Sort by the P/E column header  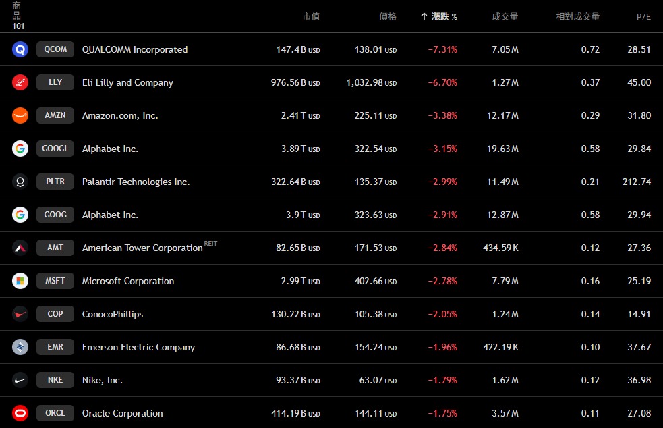click(x=643, y=16)
